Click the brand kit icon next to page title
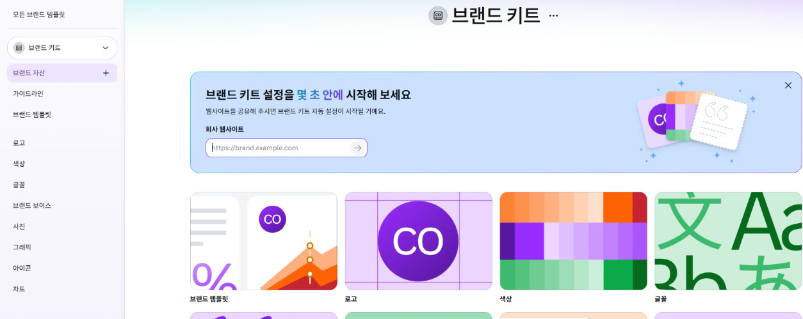This screenshot has height=319, width=803. [438, 15]
